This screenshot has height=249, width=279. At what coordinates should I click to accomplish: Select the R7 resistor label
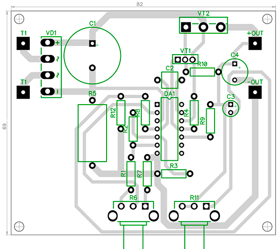140,174
